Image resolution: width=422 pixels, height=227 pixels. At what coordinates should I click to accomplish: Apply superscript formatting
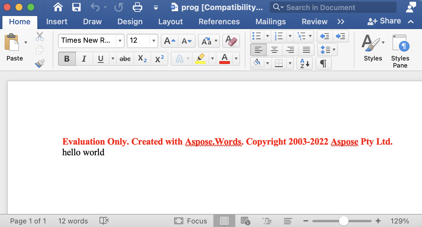(159, 59)
